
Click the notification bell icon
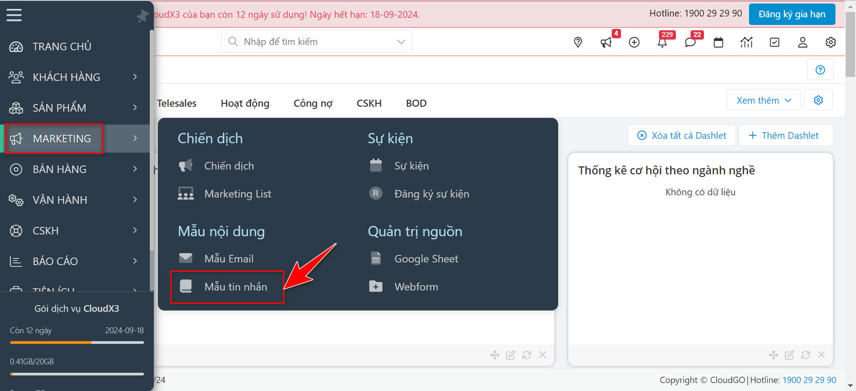(x=662, y=42)
